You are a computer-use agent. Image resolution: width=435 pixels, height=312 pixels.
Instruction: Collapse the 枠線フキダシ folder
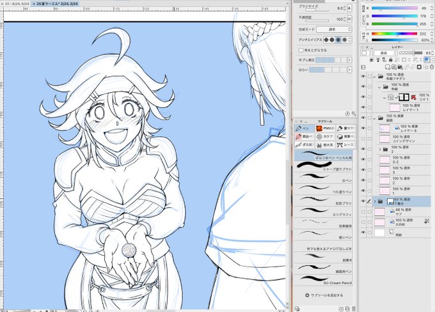tap(374, 77)
